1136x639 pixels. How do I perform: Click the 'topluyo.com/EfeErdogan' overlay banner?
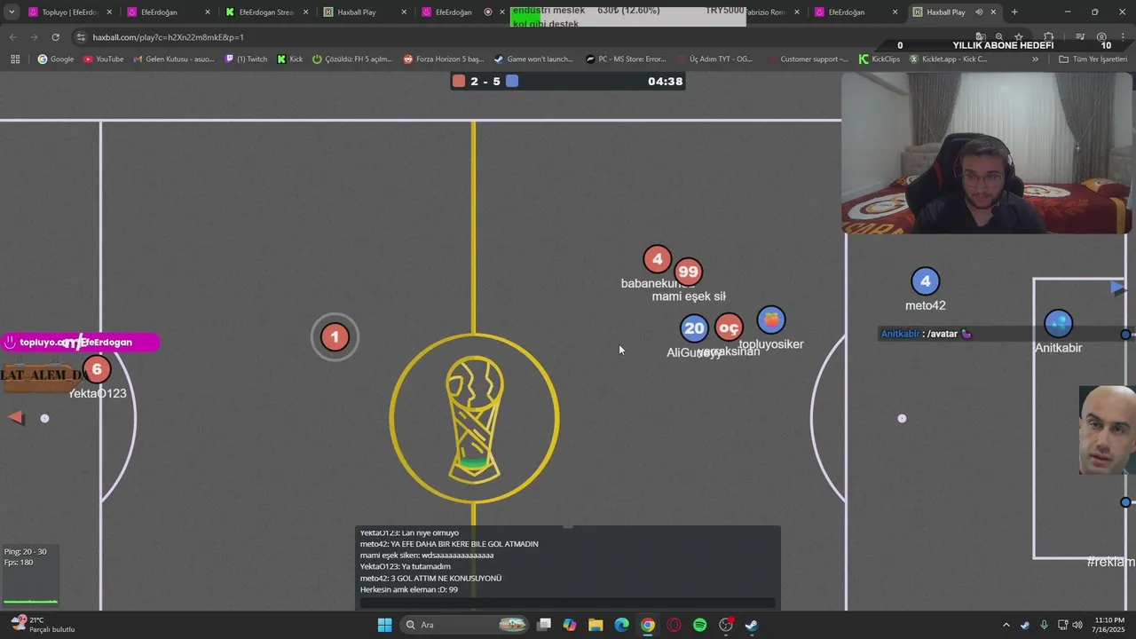point(80,342)
